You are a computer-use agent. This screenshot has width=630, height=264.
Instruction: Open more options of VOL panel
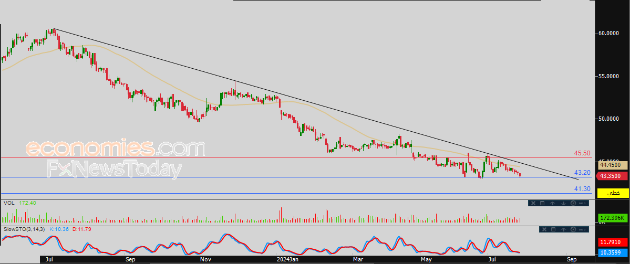coord(582,204)
